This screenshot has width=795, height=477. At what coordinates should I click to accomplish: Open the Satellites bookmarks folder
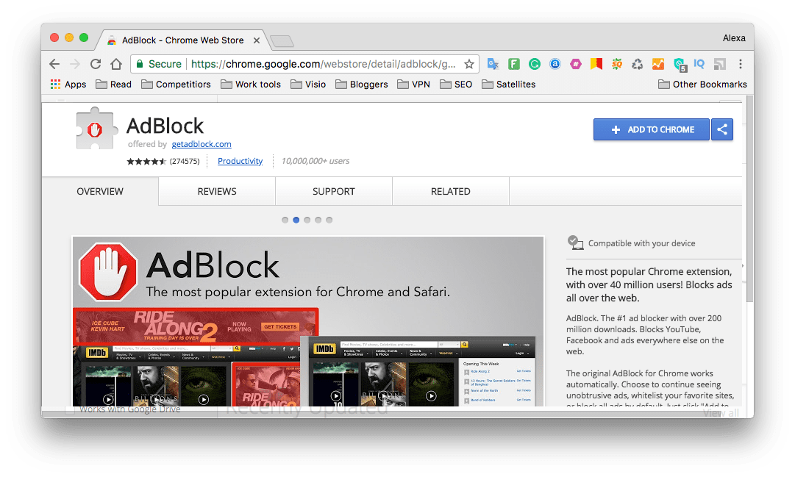pyautogui.click(x=508, y=84)
